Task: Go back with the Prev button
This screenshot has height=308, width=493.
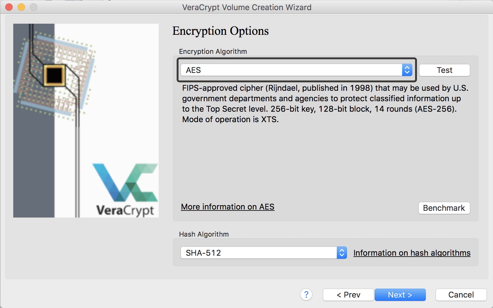Action: 348,295
